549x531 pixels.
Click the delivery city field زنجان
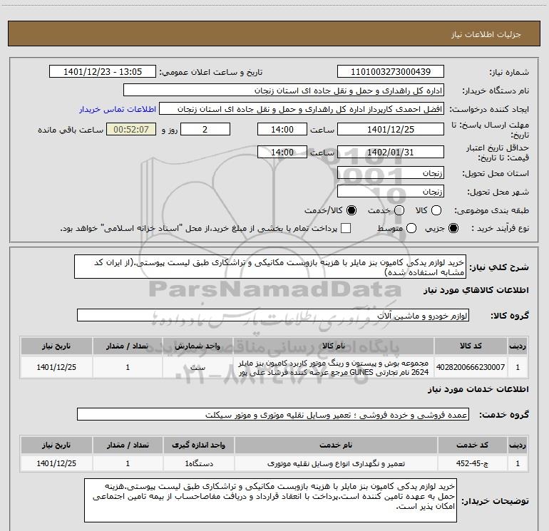pos(391,191)
